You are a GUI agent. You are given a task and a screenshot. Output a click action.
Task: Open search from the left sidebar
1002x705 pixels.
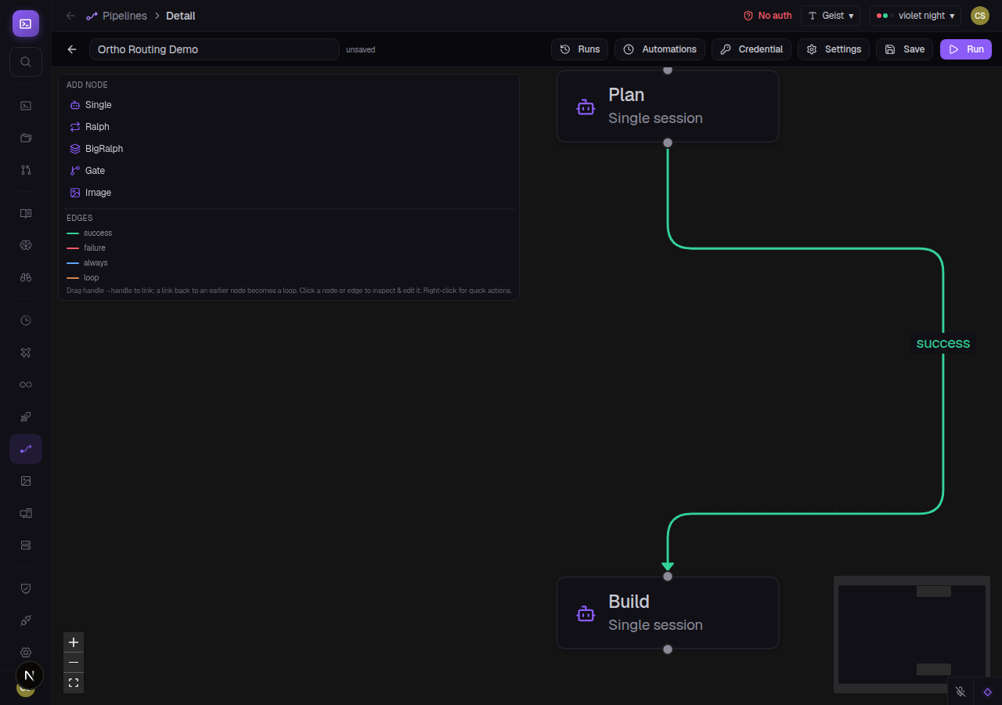coord(26,62)
